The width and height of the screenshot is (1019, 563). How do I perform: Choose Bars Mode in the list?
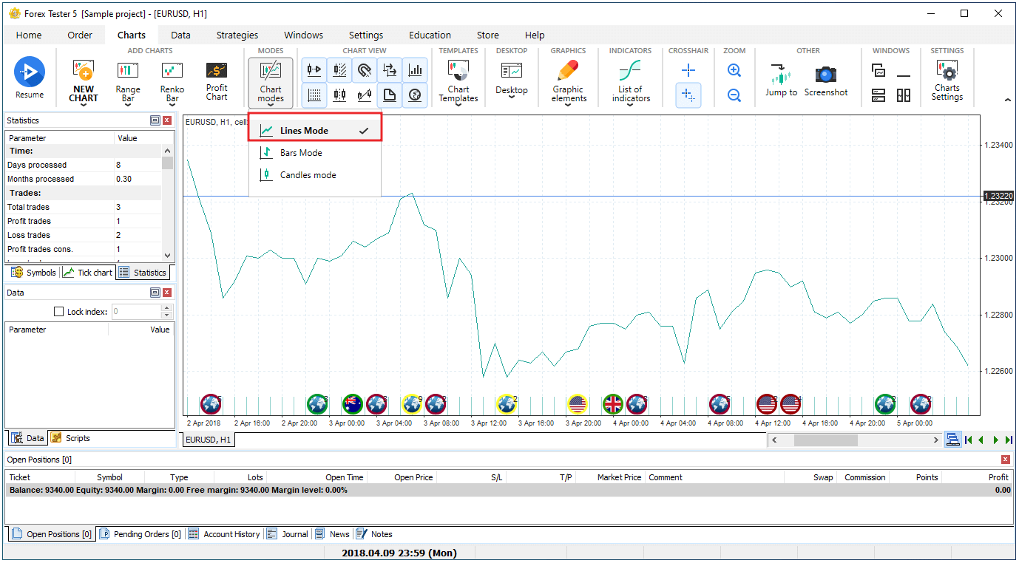[301, 153]
